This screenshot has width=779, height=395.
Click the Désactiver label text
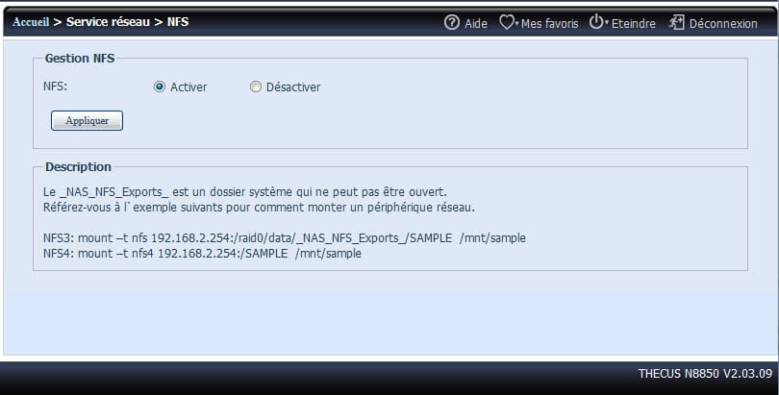coord(293,86)
